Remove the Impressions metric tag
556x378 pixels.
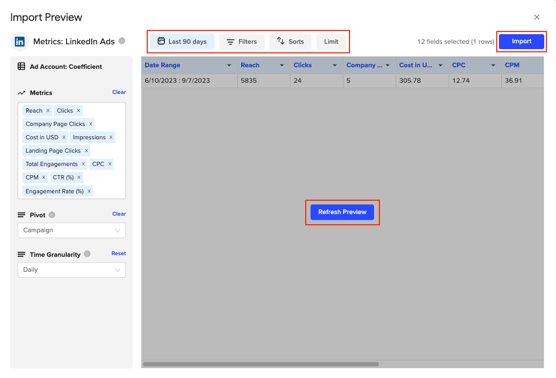111,137
